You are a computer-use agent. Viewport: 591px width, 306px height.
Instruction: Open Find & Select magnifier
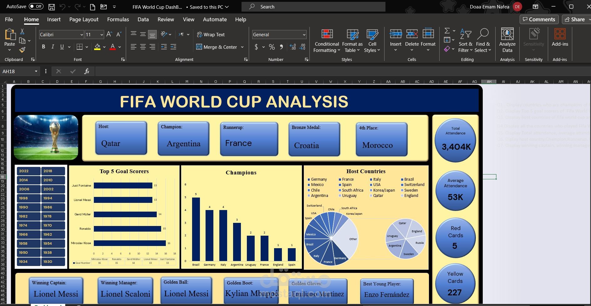[x=483, y=40]
